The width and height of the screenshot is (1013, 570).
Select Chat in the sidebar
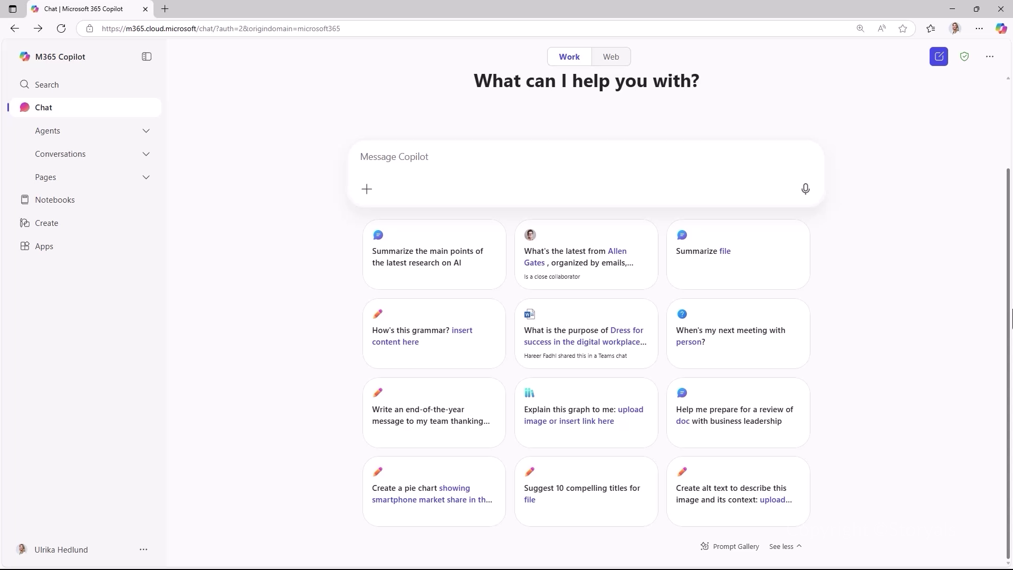click(x=85, y=107)
